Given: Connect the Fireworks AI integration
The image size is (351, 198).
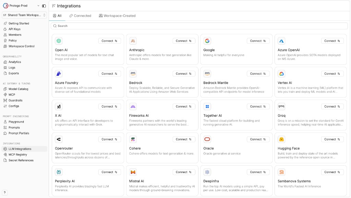Looking at the screenshot, I should [x=184, y=107].
